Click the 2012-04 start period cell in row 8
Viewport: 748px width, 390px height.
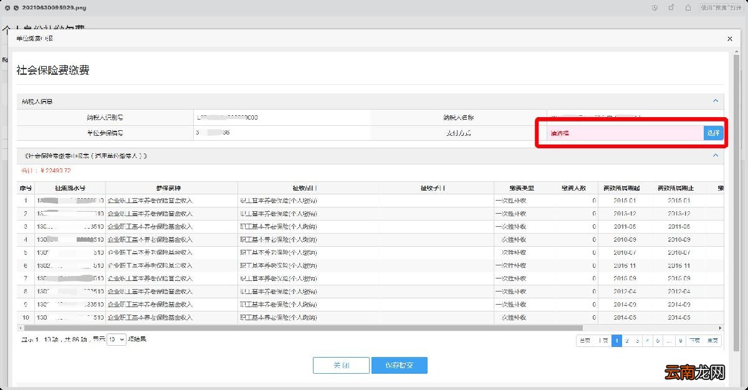coord(624,292)
